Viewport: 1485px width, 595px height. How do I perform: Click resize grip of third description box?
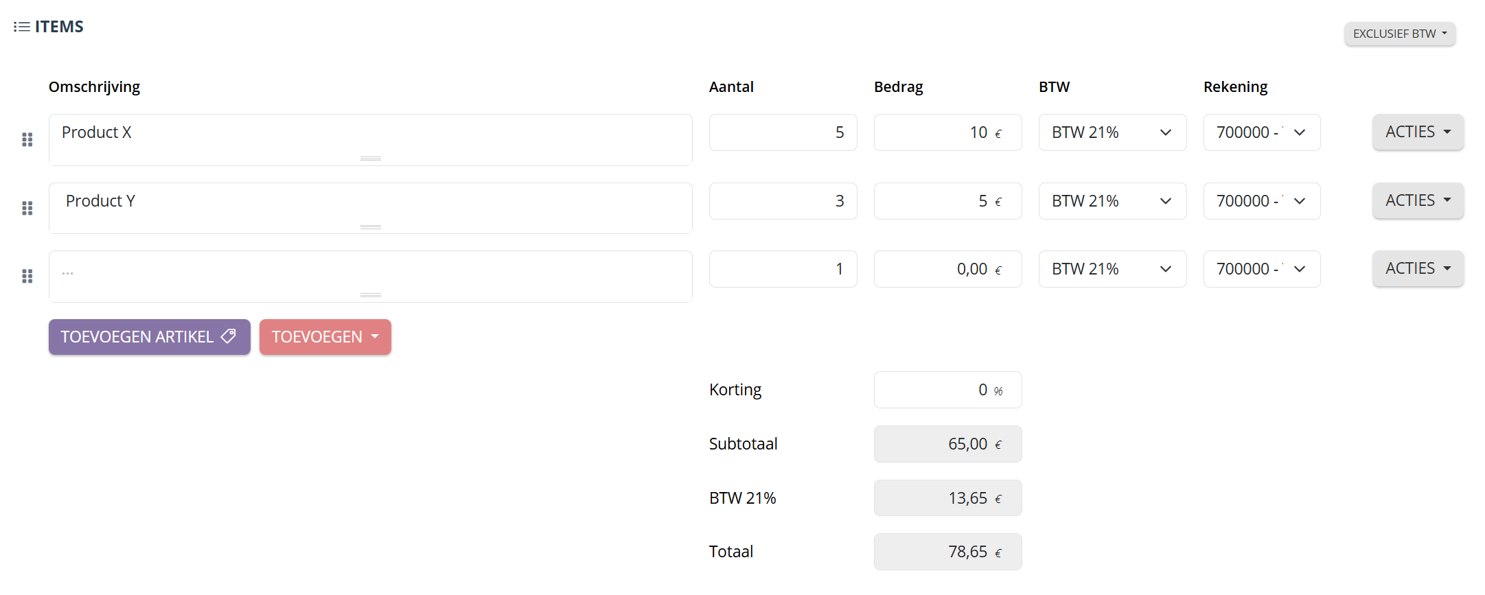click(370, 295)
